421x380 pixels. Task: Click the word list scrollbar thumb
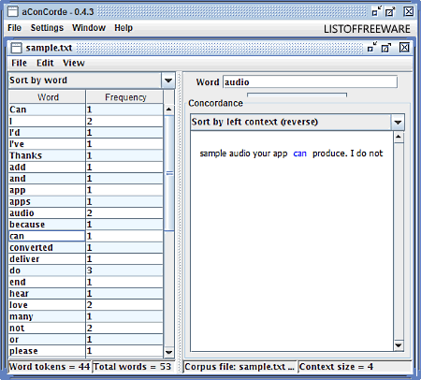point(168,173)
